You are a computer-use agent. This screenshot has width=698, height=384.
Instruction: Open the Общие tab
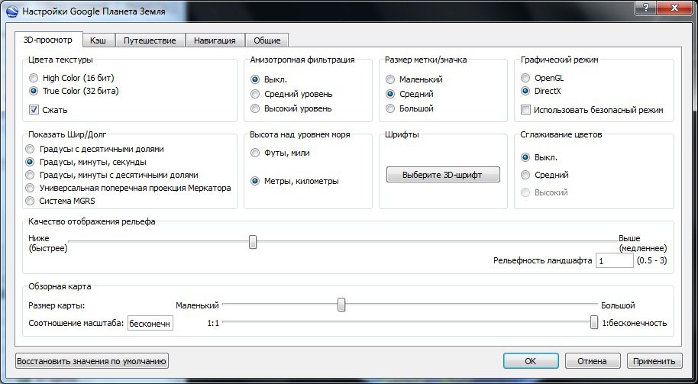(267, 40)
